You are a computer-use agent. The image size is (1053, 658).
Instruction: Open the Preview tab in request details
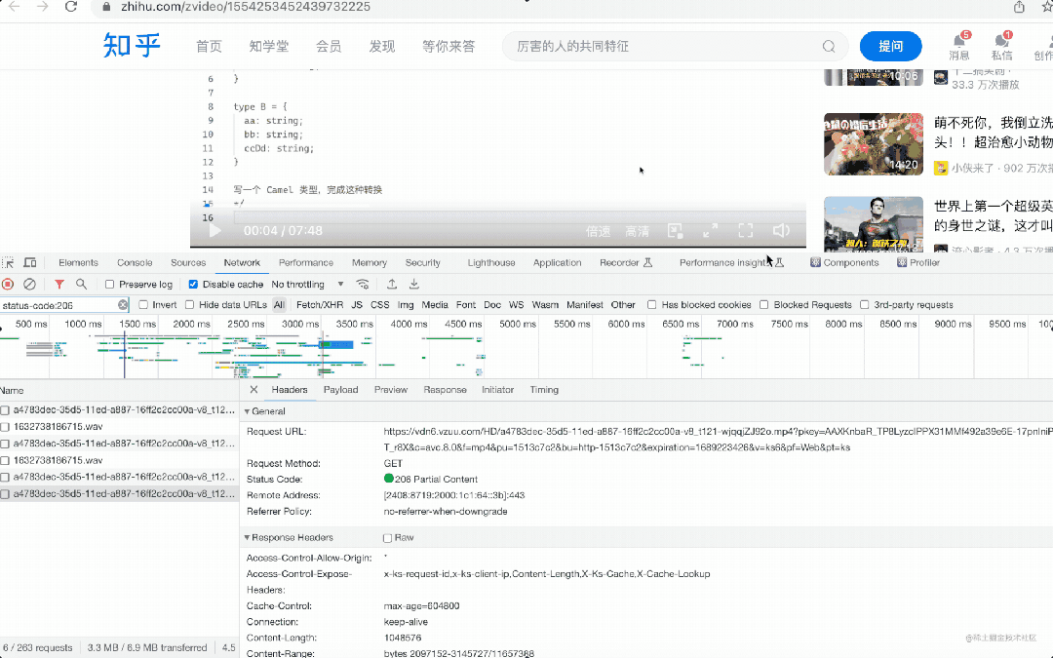tap(391, 389)
